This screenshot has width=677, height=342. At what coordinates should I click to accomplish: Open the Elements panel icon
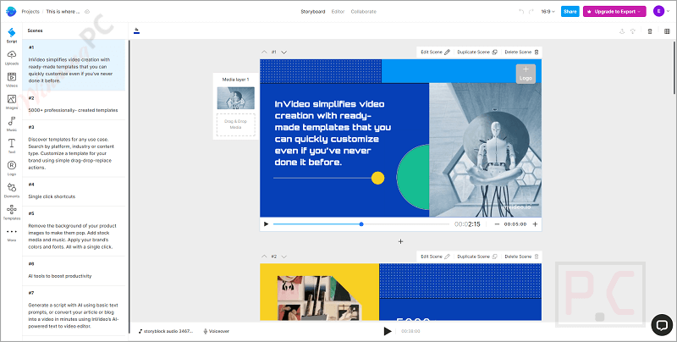pyautogui.click(x=12, y=190)
